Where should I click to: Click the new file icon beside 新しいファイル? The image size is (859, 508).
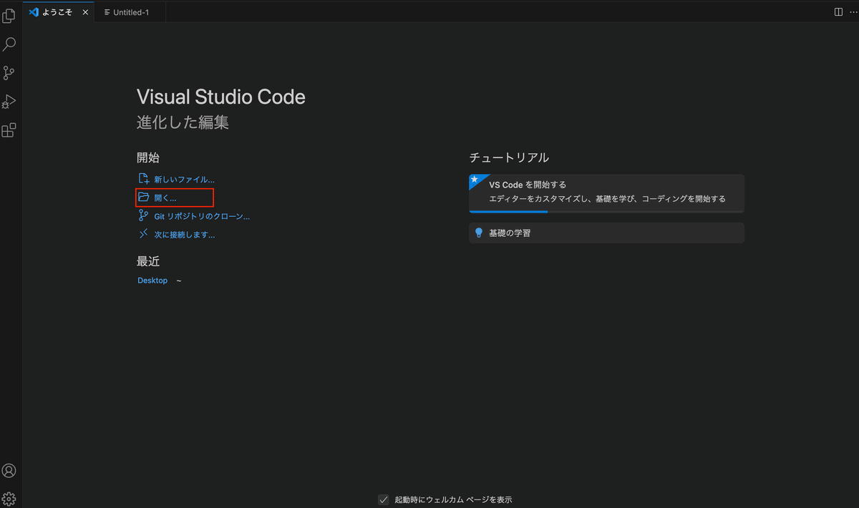(143, 179)
